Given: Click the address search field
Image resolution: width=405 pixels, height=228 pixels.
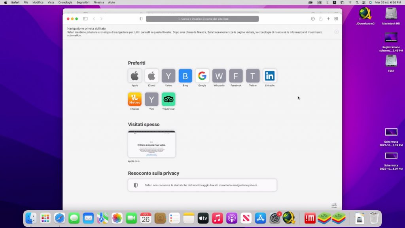Looking at the screenshot, I should [x=202, y=19].
